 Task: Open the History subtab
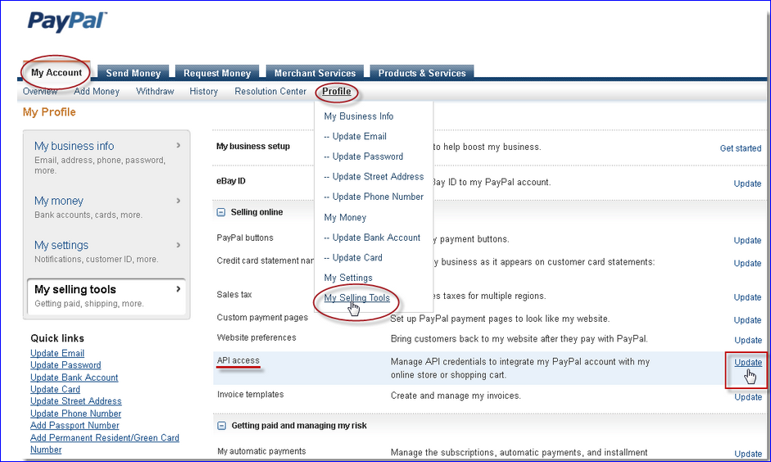point(203,92)
